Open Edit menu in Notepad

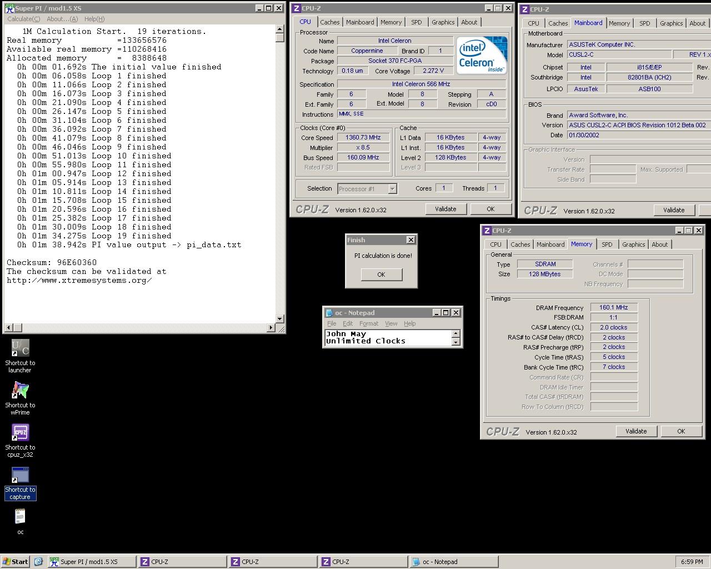click(348, 323)
